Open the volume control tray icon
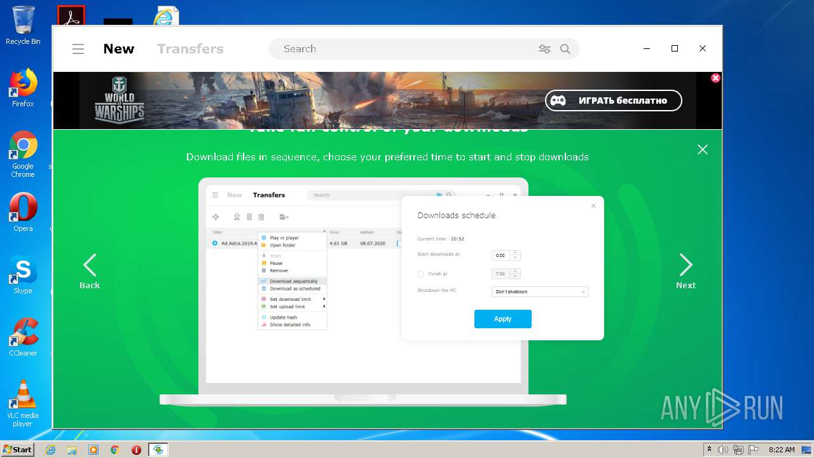Viewport: 814px width, 458px height. tap(723, 450)
